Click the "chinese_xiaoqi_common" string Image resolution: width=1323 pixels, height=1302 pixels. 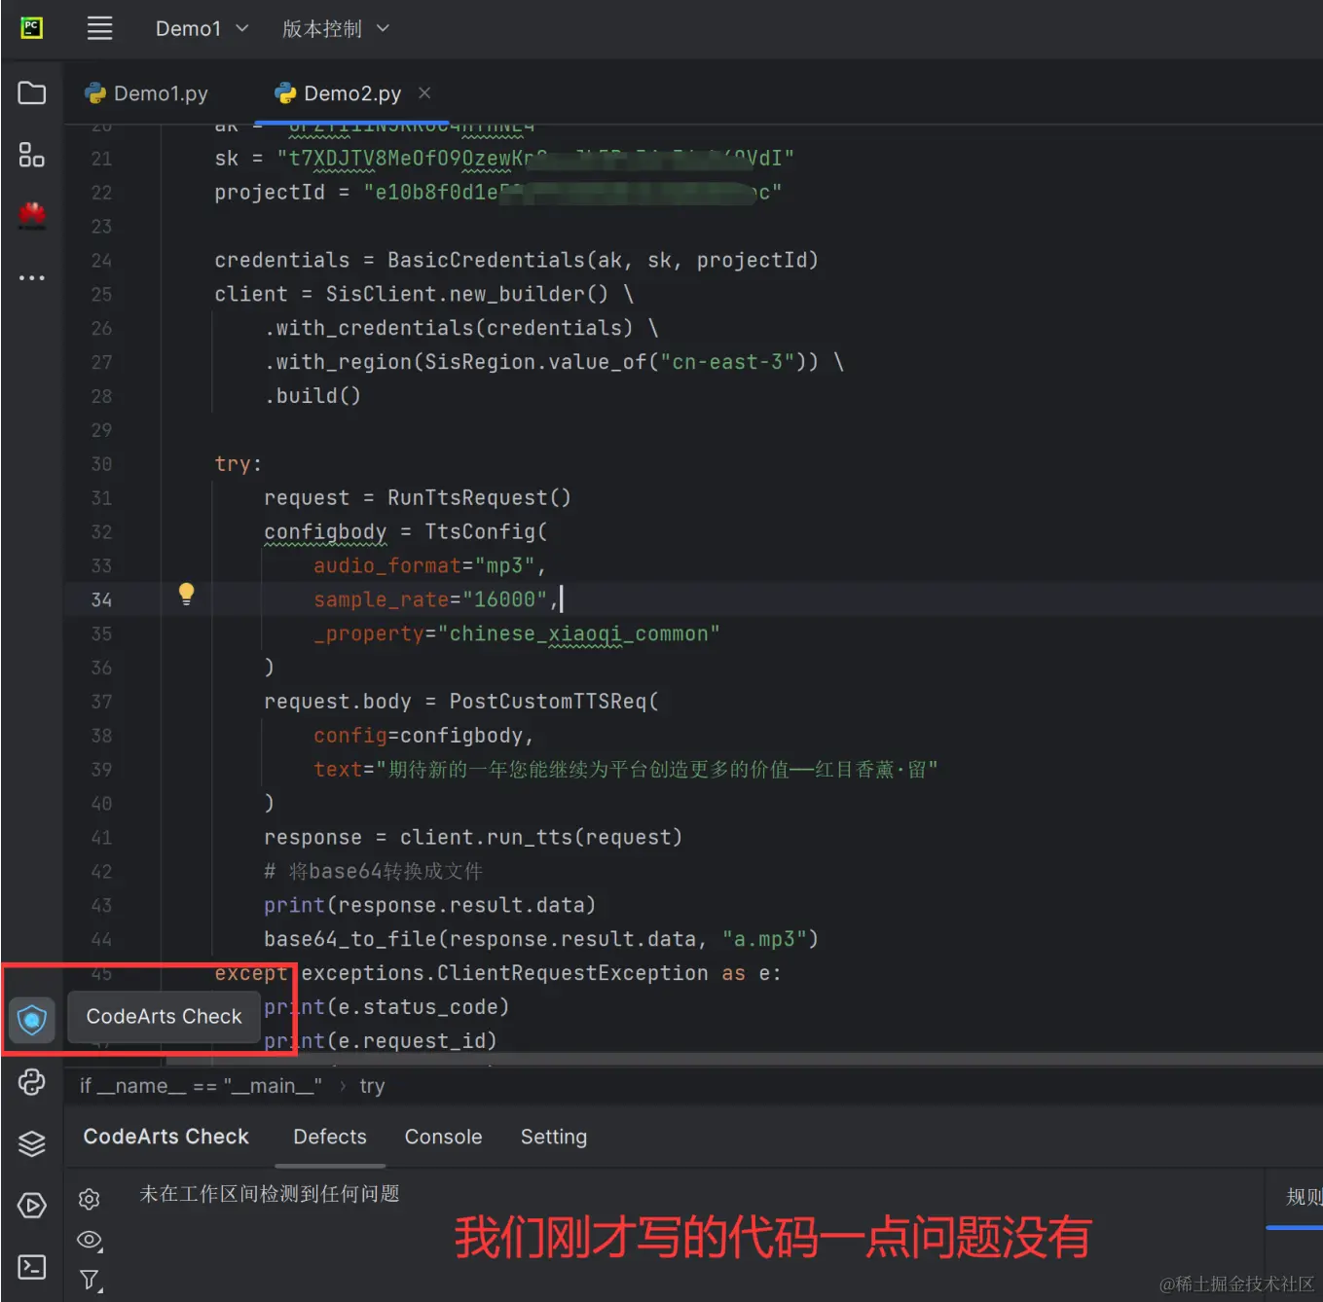[x=578, y=633]
